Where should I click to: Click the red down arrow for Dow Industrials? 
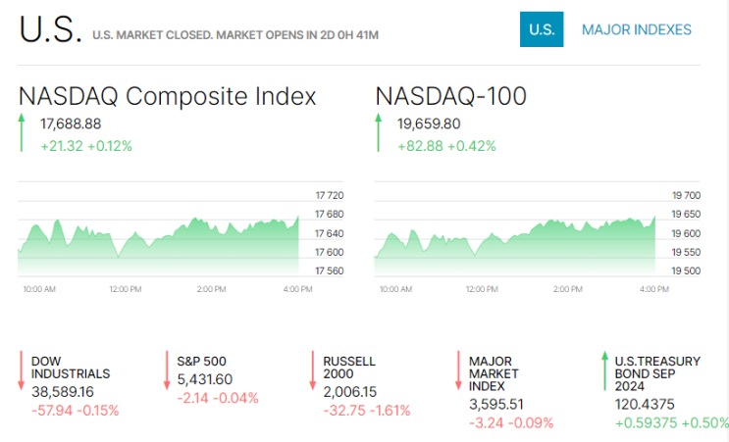[21, 370]
